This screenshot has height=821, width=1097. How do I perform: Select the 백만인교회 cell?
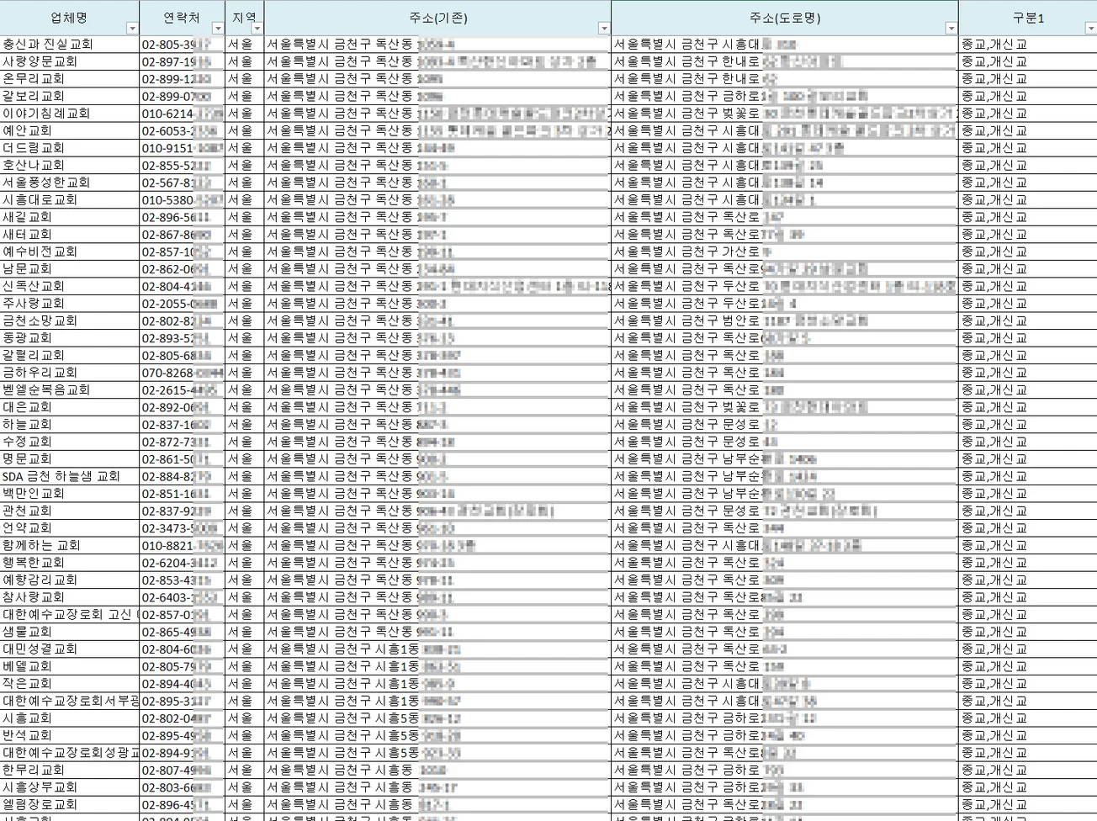pyautogui.click(x=70, y=493)
